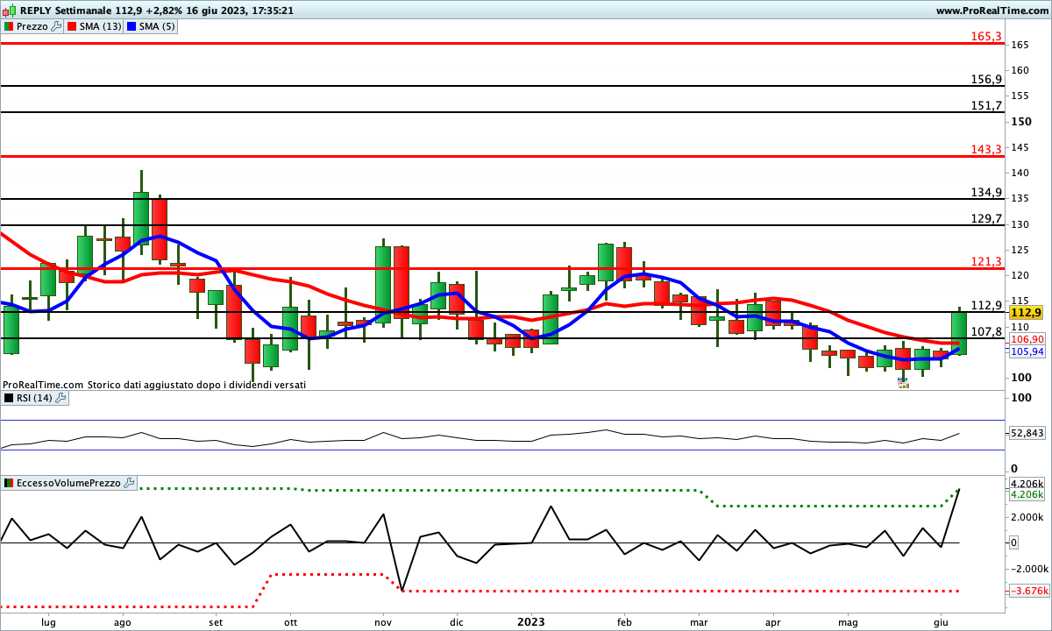Viewport: 1052px width, 631px height.
Task: Click the 2.000k volume scale label
Action: (x=1027, y=517)
